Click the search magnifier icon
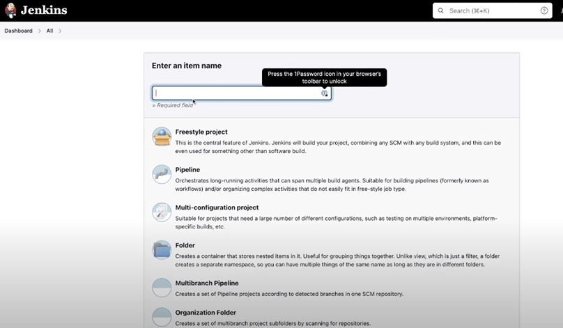 tap(440, 10)
